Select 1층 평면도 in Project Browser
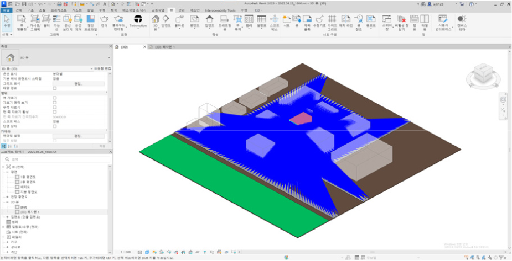Screen dimensions: 512x261 click(x=28, y=177)
